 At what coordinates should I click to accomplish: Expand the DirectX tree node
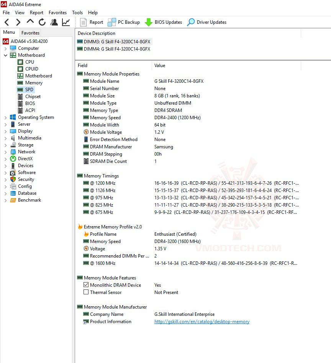(x=5, y=159)
